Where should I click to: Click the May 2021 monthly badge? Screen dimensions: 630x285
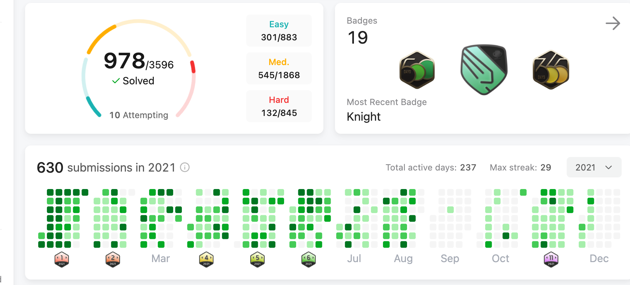tap(258, 259)
